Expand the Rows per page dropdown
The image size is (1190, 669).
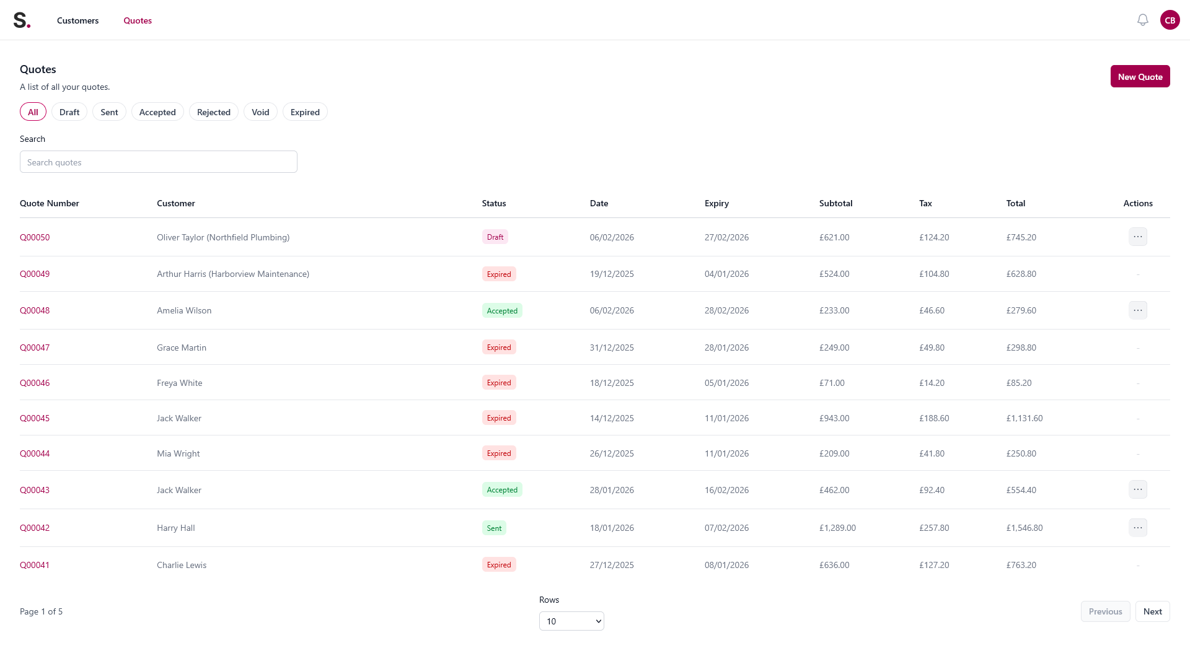pos(571,621)
